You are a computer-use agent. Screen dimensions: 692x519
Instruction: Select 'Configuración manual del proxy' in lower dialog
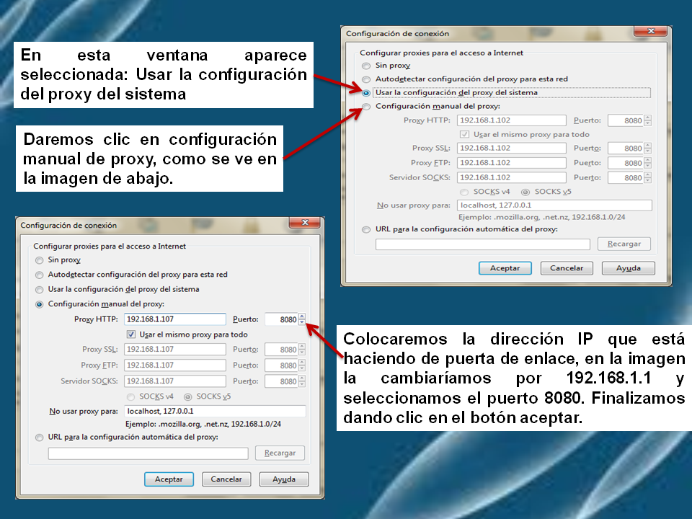pyautogui.click(x=39, y=304)
